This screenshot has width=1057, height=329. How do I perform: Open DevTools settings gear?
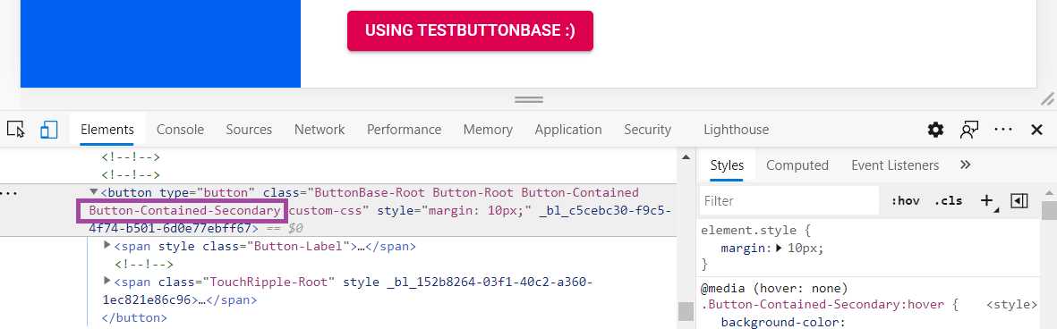[x=935, y=130]
